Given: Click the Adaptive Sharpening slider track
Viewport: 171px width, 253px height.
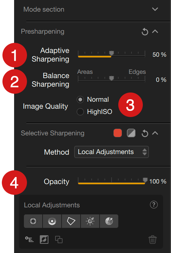Looking at the screenshot, I should point(112,55).
